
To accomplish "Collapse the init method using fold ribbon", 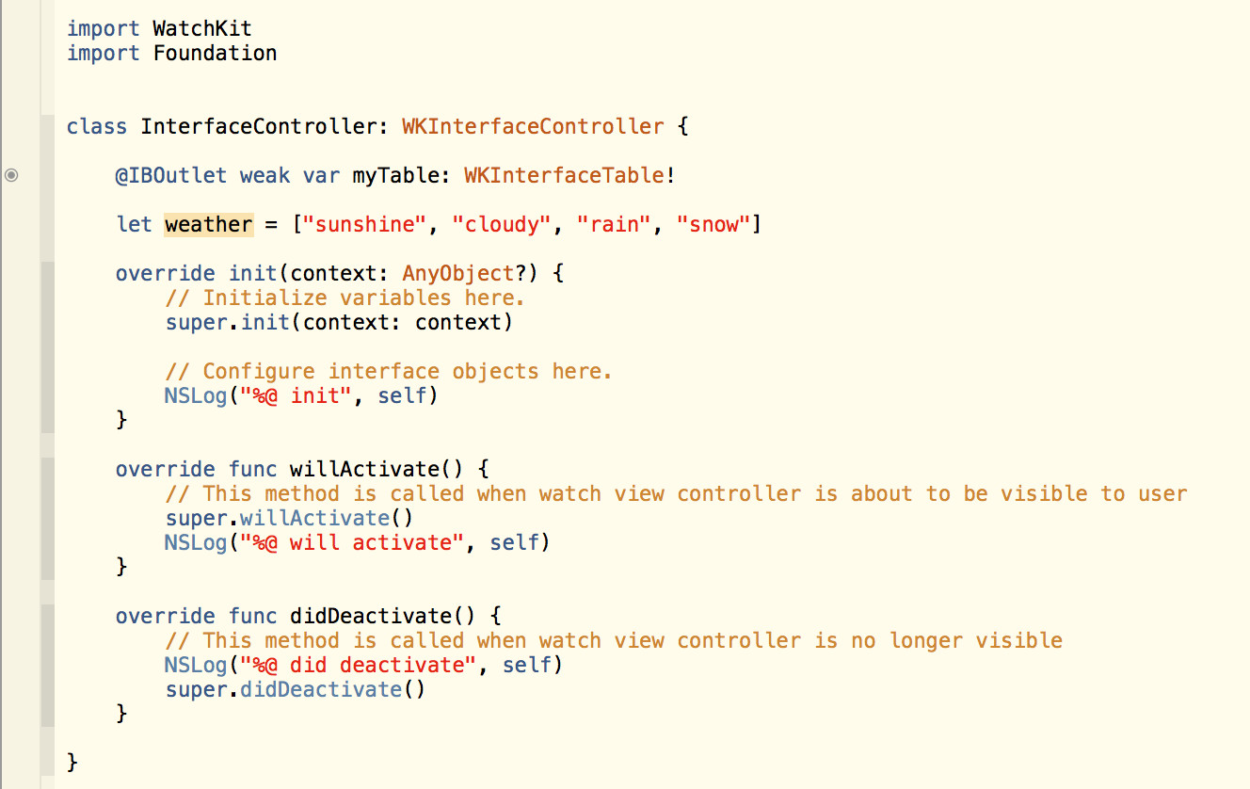I will tap(47, 346).
